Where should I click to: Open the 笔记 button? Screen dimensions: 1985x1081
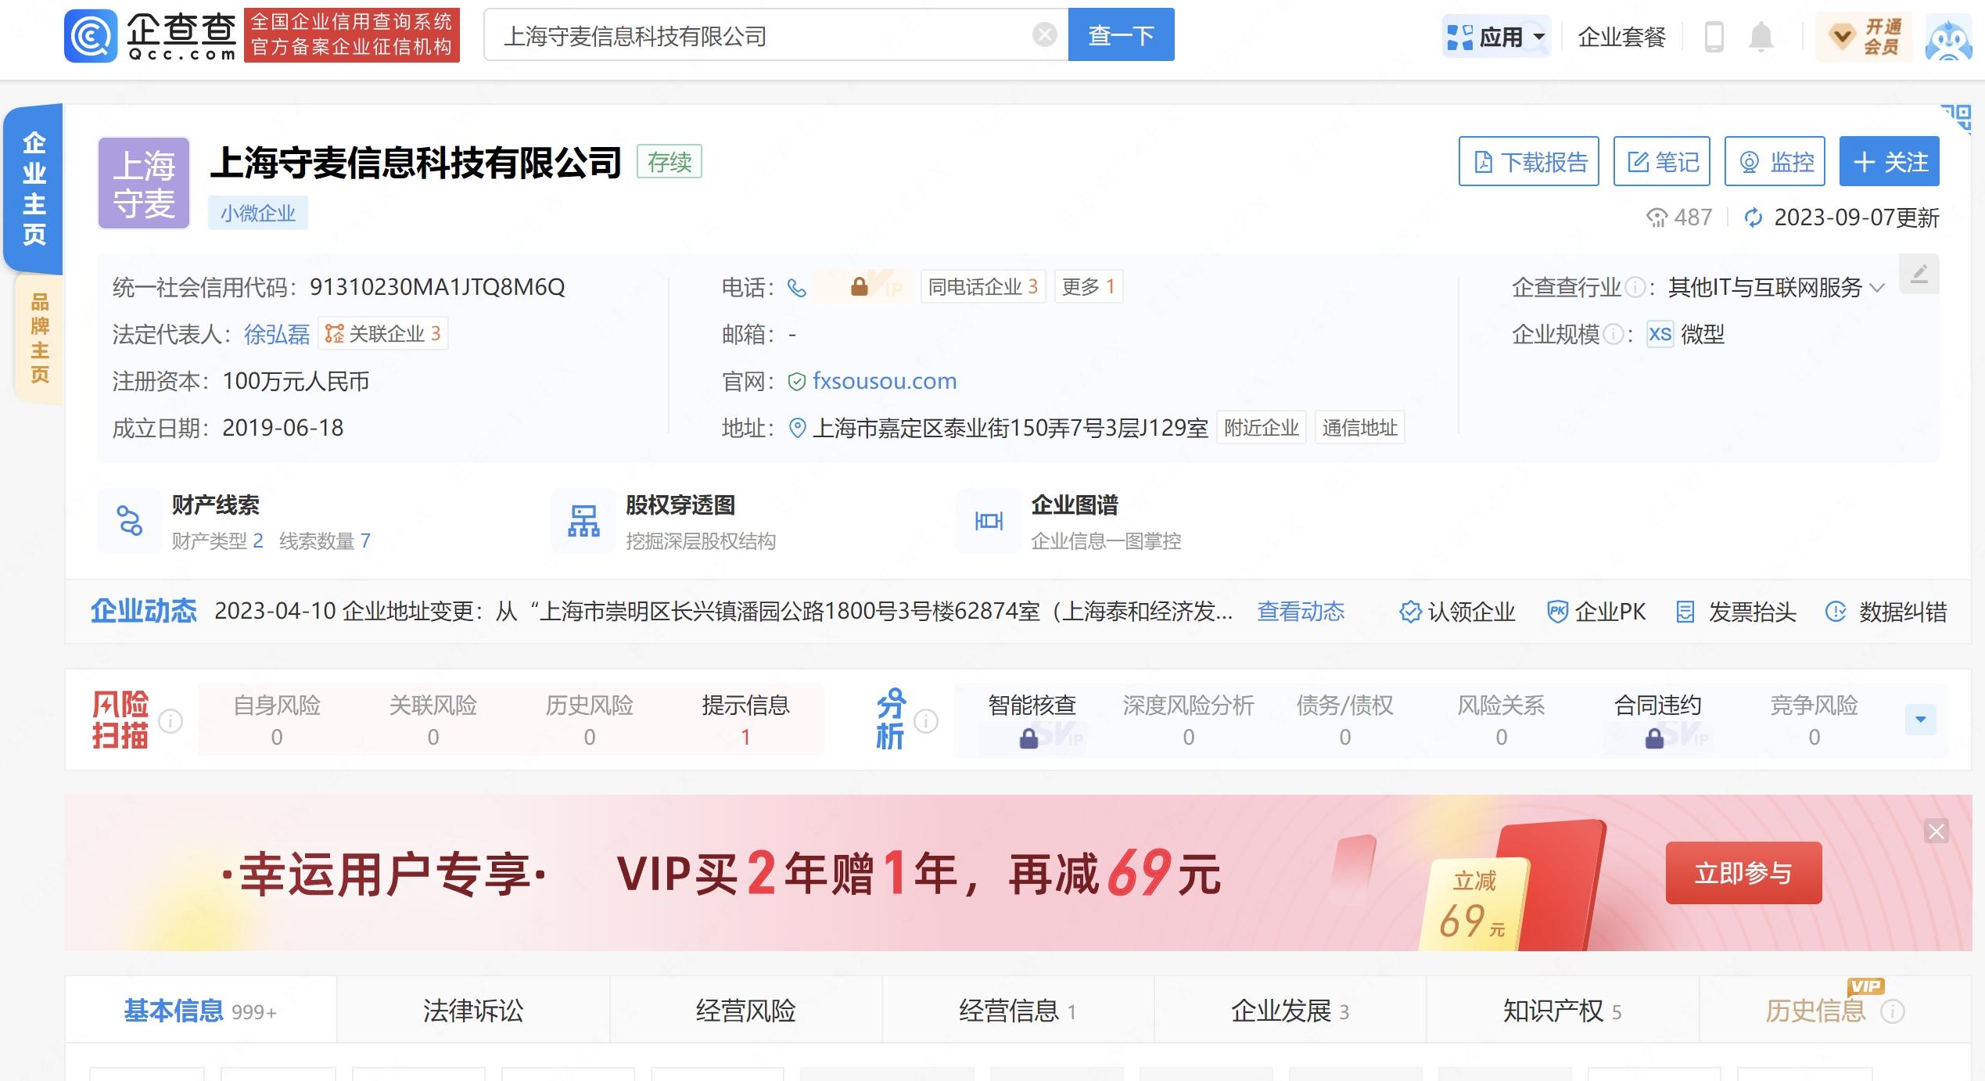pyautogui.click(x=1662, y=162)
